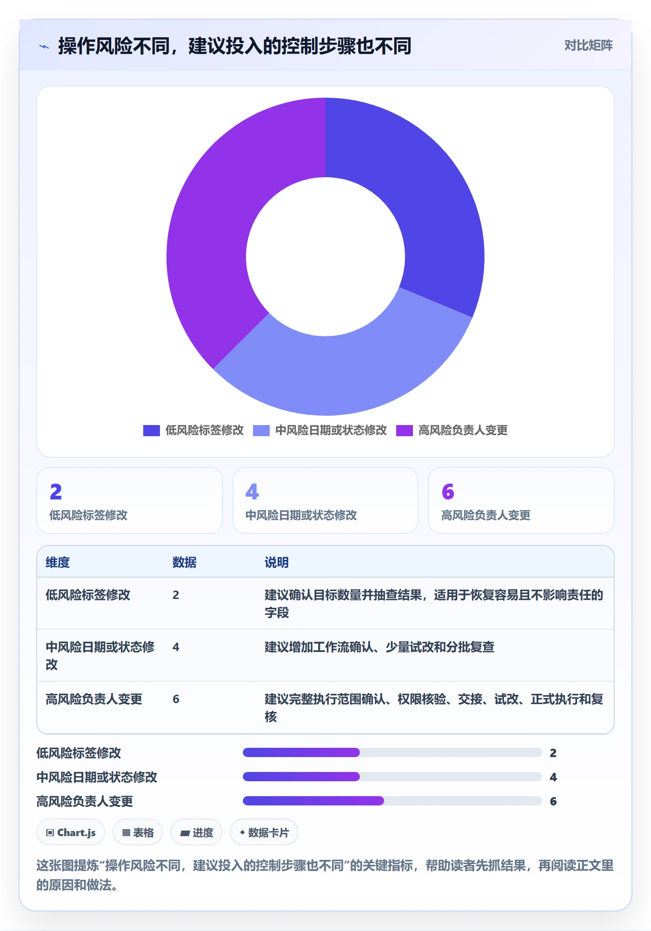Click the 高风险负责人变更 progress bar
The width and height of the screenshot is (651, 931).
(392, 801)
